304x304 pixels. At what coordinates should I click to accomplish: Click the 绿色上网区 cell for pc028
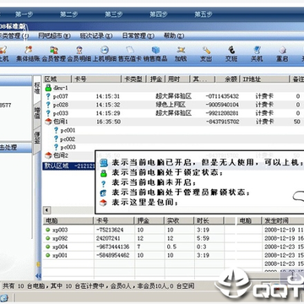click(x=171, y=105)
